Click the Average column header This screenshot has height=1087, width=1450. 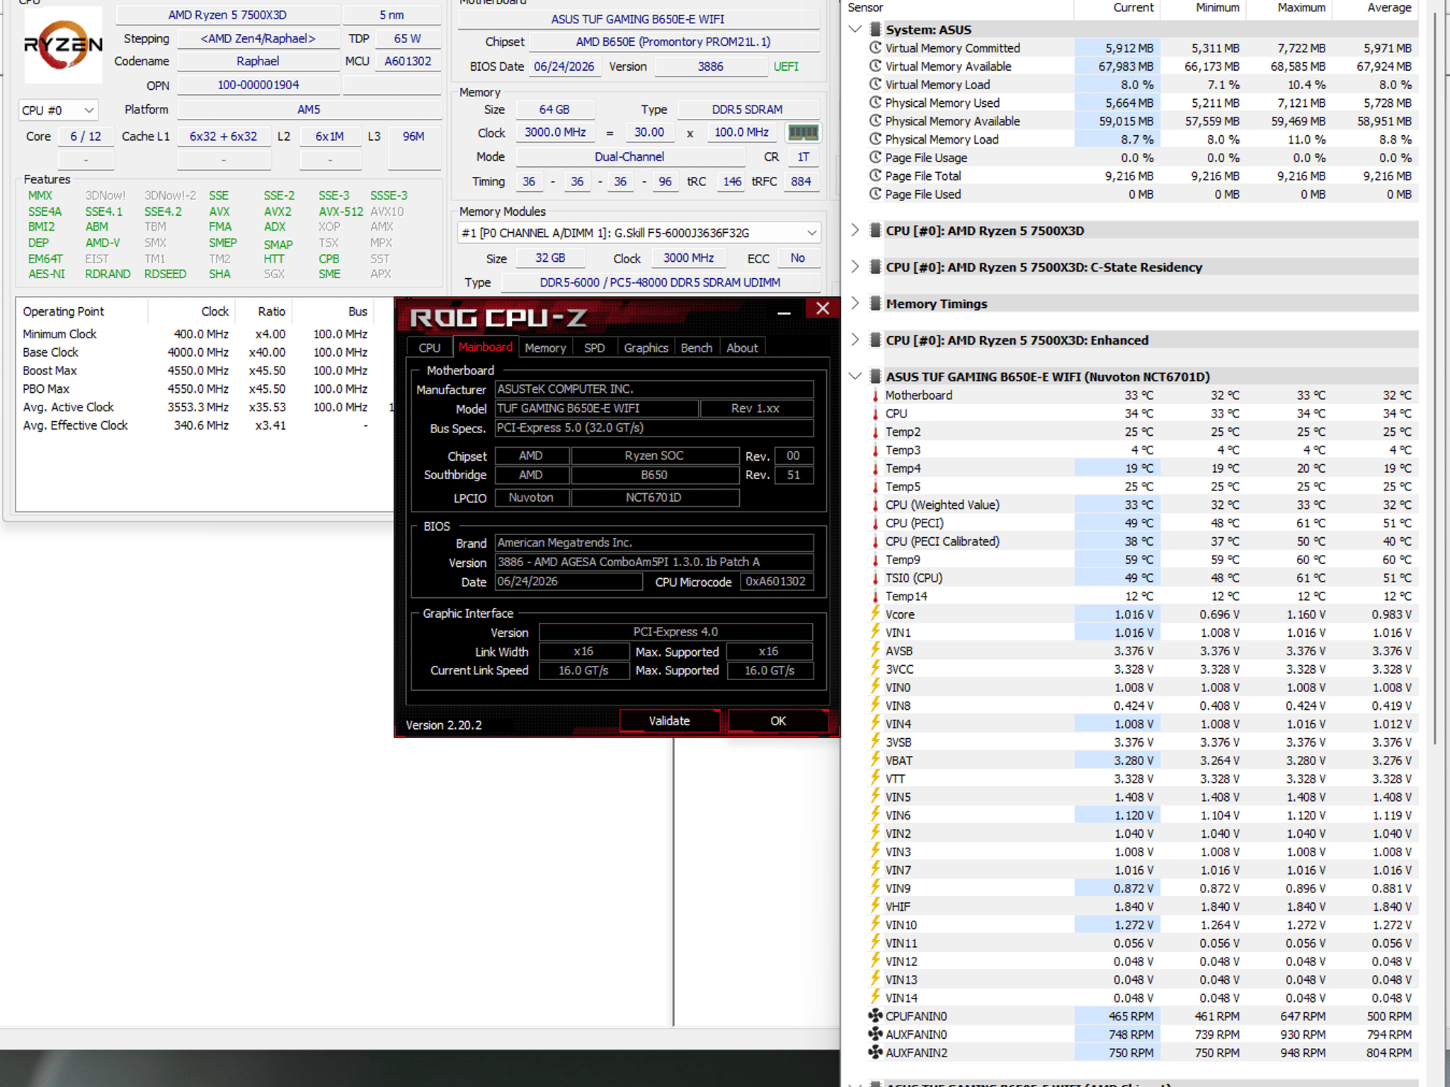point(1376,8)
